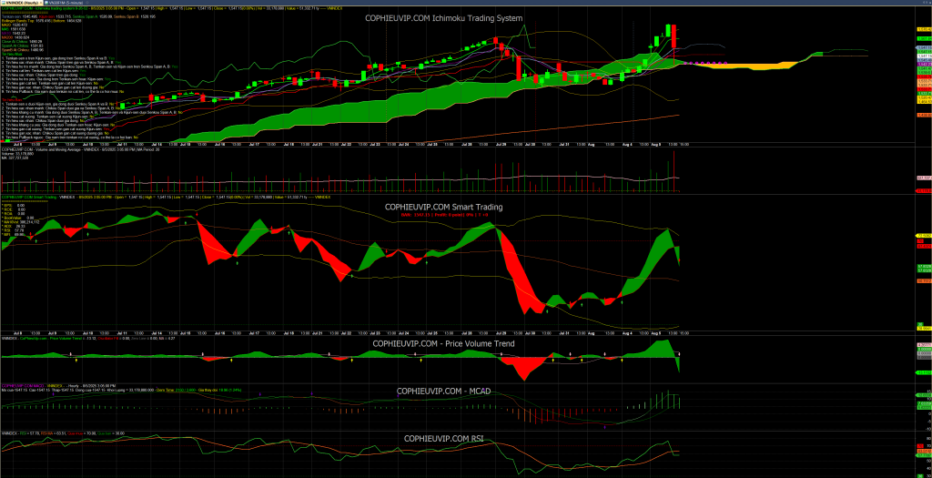Screen dimensions: 932x478
Task: Click the tallest red volume bar on Aug 5
Action: (674, 171)
